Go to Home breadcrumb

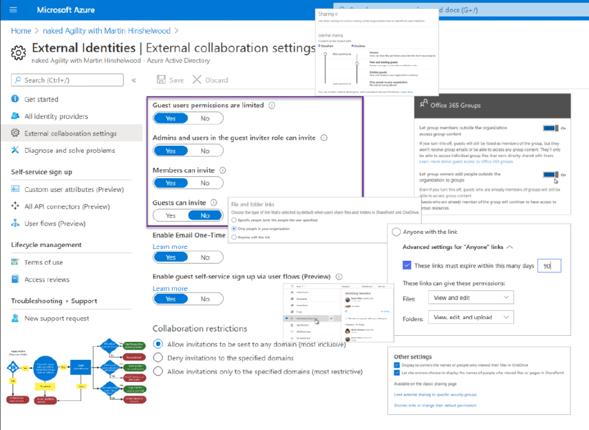click(x=21, y=31)
